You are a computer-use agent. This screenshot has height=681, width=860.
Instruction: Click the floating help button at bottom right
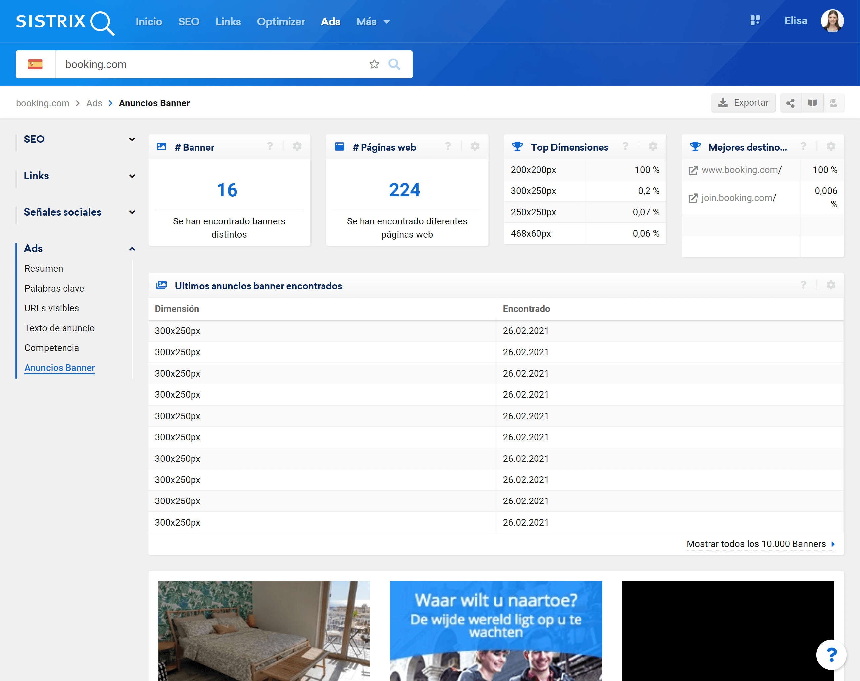[x=831, y=655]
